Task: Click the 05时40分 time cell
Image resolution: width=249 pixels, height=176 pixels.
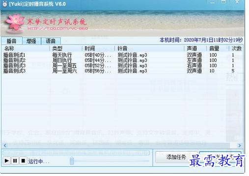Action: click(x=98, y=55)
